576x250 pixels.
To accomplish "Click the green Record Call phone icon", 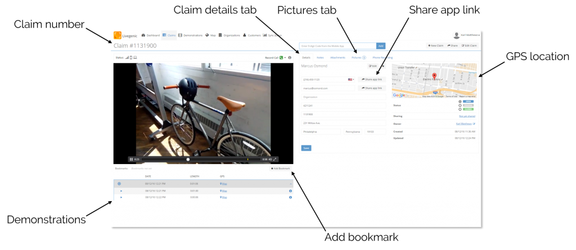I will (x=281, y=57).
